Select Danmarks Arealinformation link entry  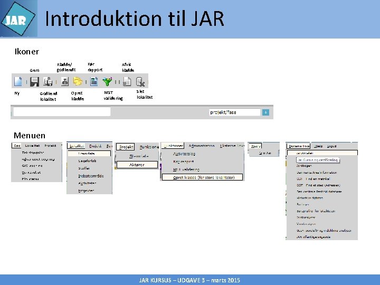point(317,173)
